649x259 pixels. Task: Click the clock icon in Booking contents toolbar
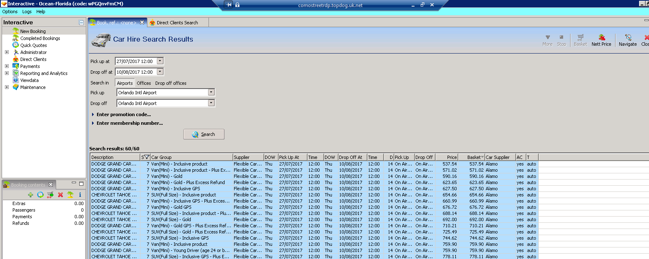click(40, 195)
